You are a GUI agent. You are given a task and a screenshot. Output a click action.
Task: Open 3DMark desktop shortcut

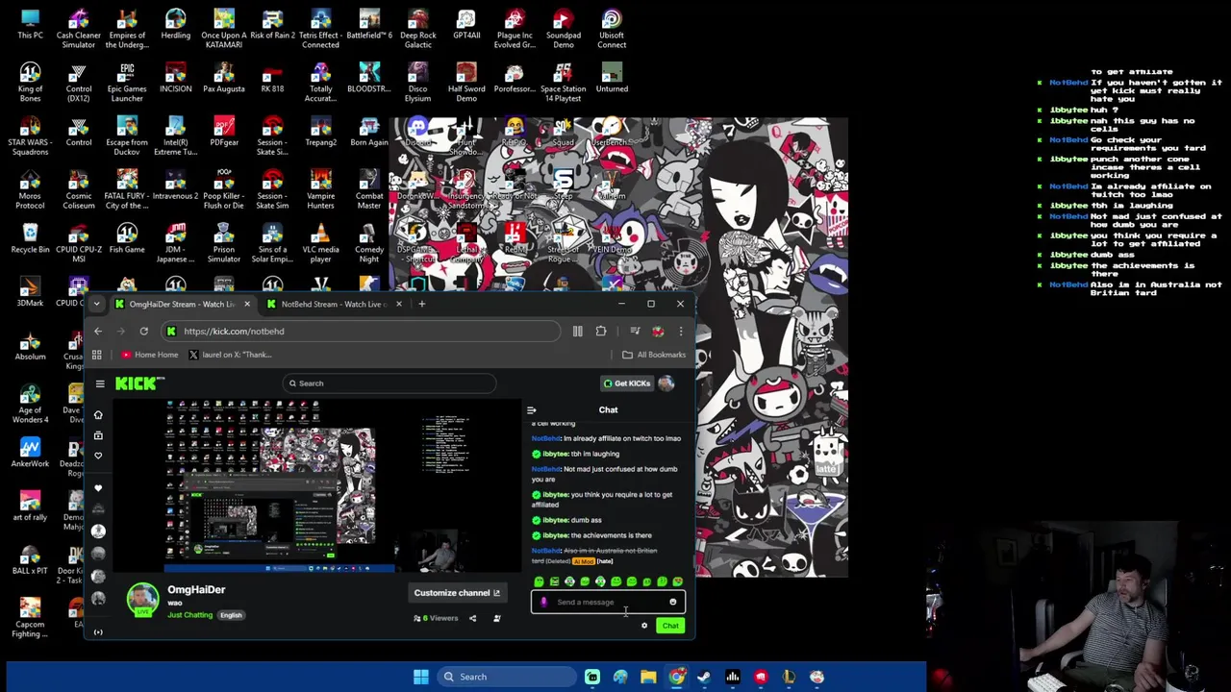pos(30,293)
